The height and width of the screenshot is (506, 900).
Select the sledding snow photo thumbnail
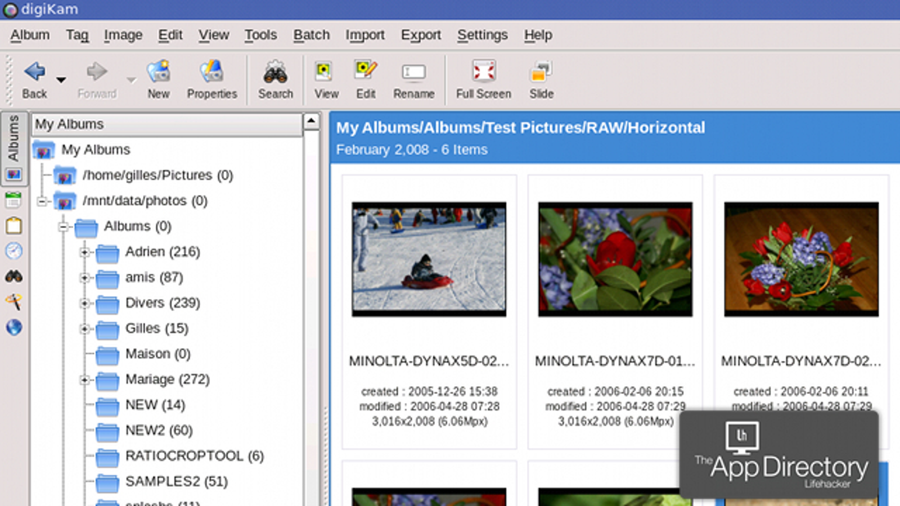(x=429, y=259)
